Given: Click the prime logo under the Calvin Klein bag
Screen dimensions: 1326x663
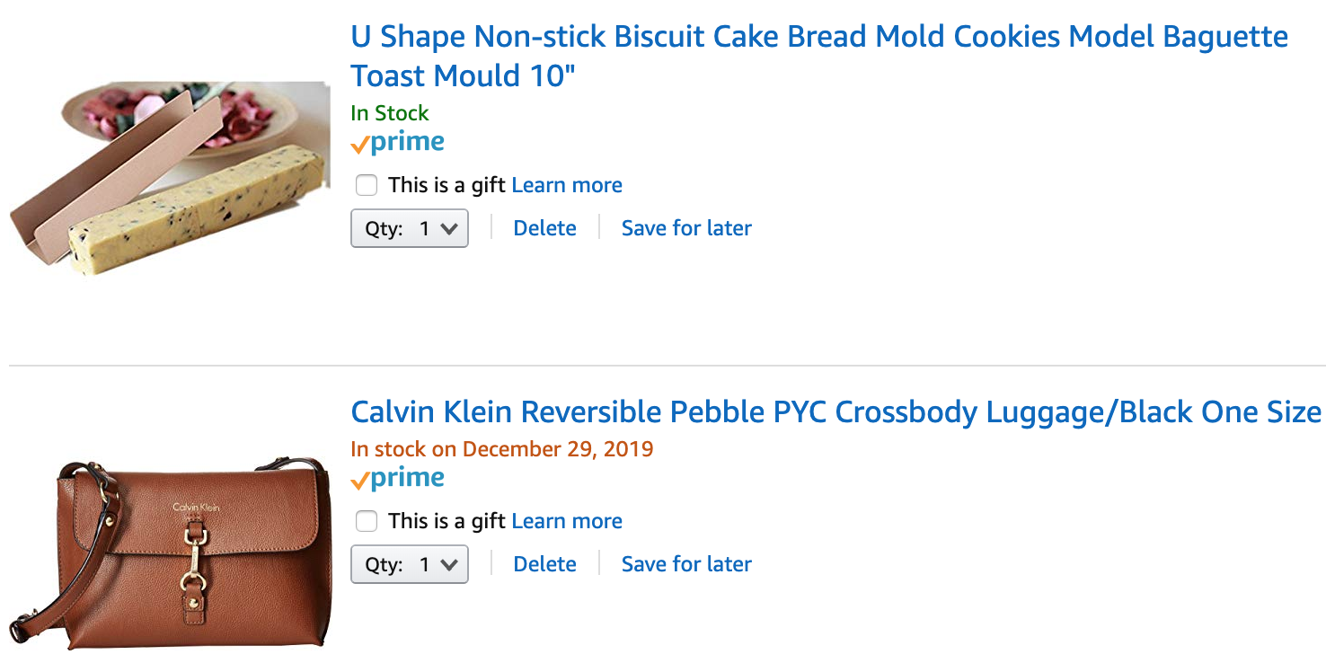Looking at the screenshot, I should point(397,479).
